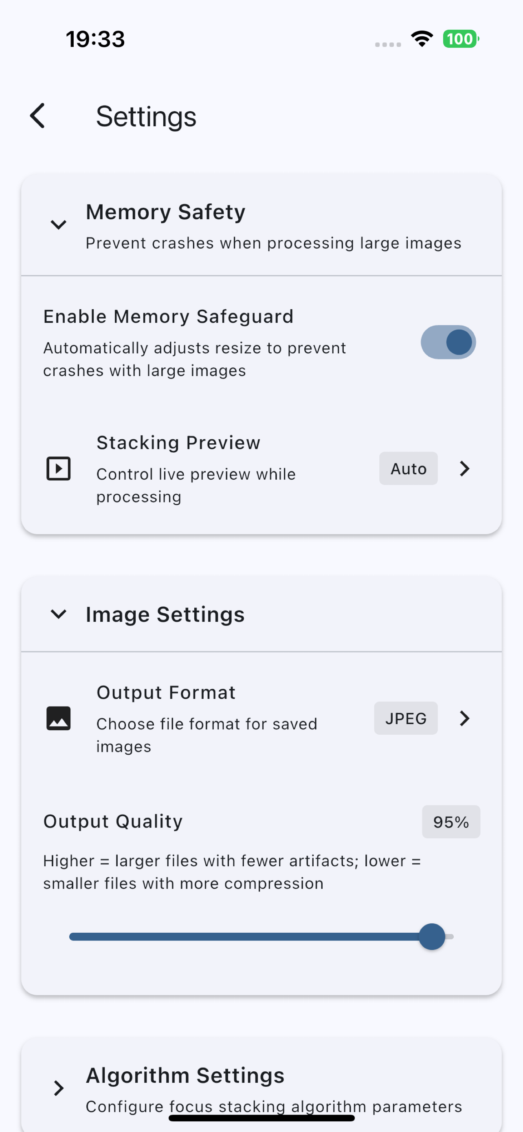Viewport: 523px width, 1132px height.
Task: Open the Auto preview mode selector
Action: pos(409,469)
